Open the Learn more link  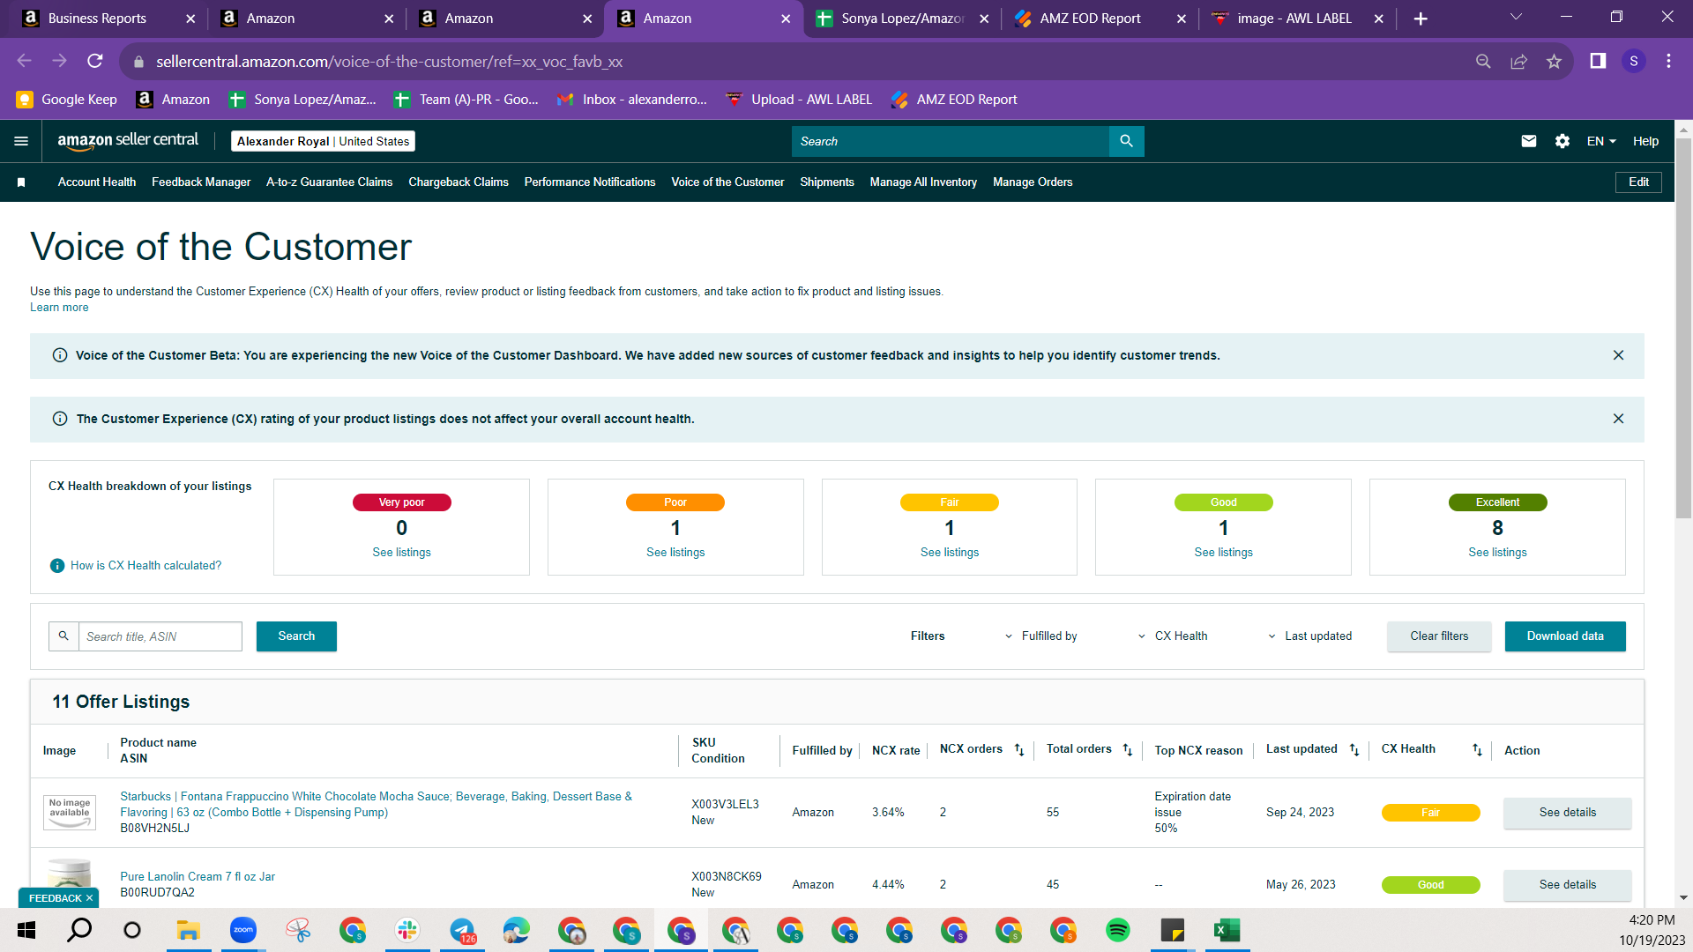(x=59, y=308)
